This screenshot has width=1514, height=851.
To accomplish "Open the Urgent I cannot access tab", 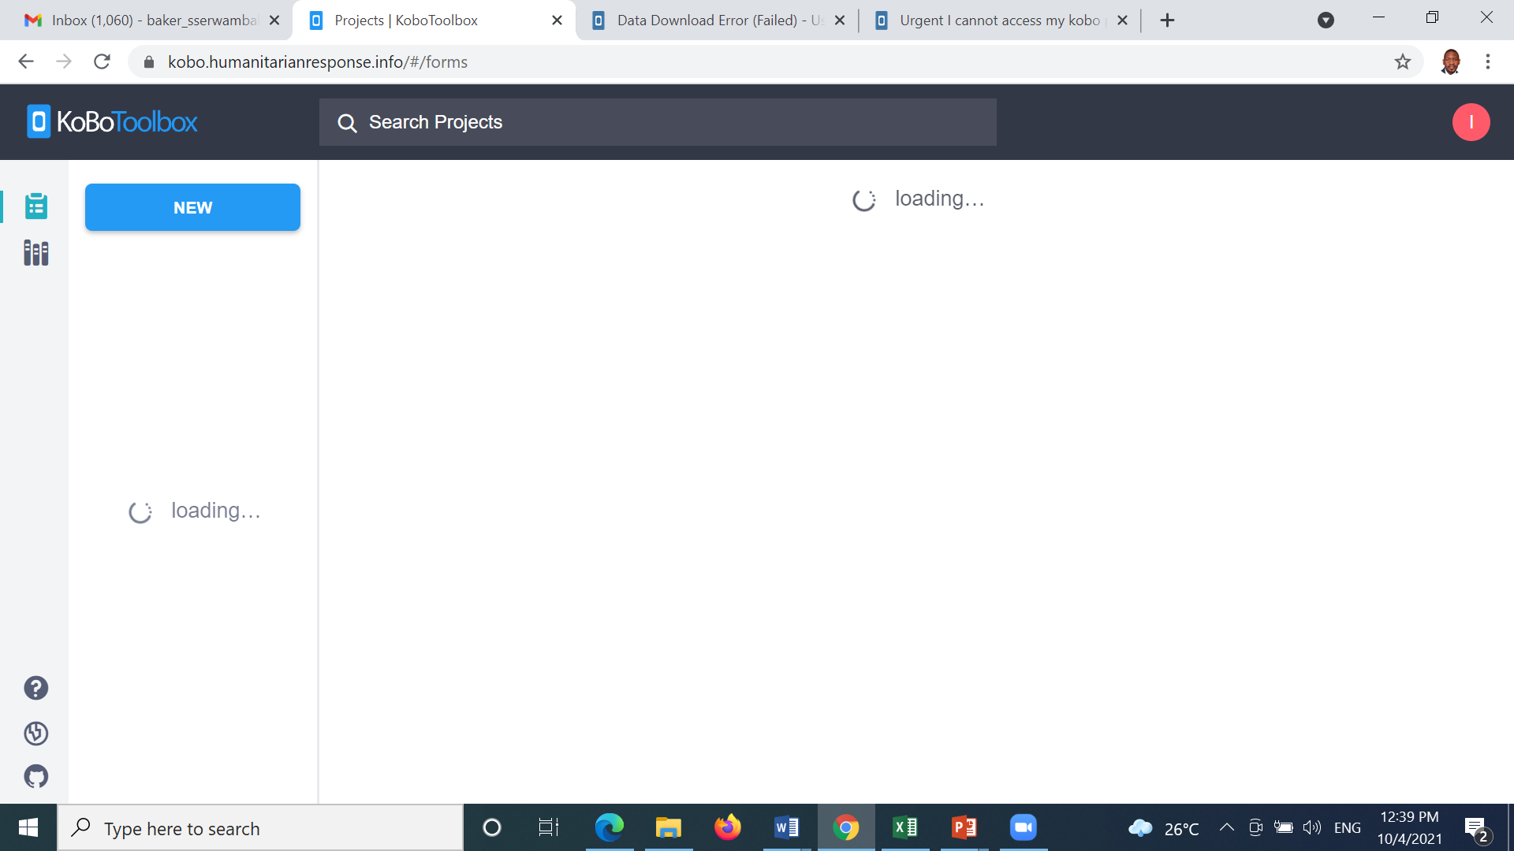I will coord(994,20).
